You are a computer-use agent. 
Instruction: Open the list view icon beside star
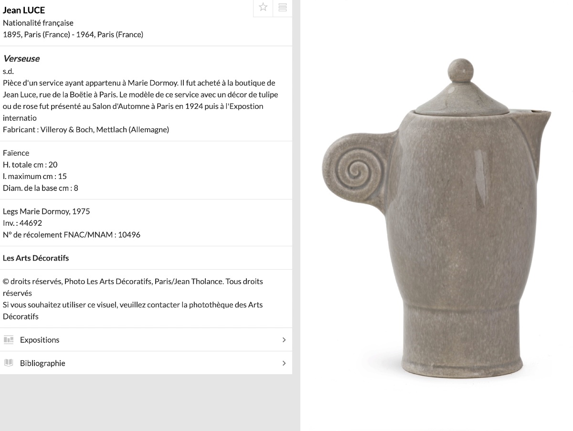tap(283, 7)
